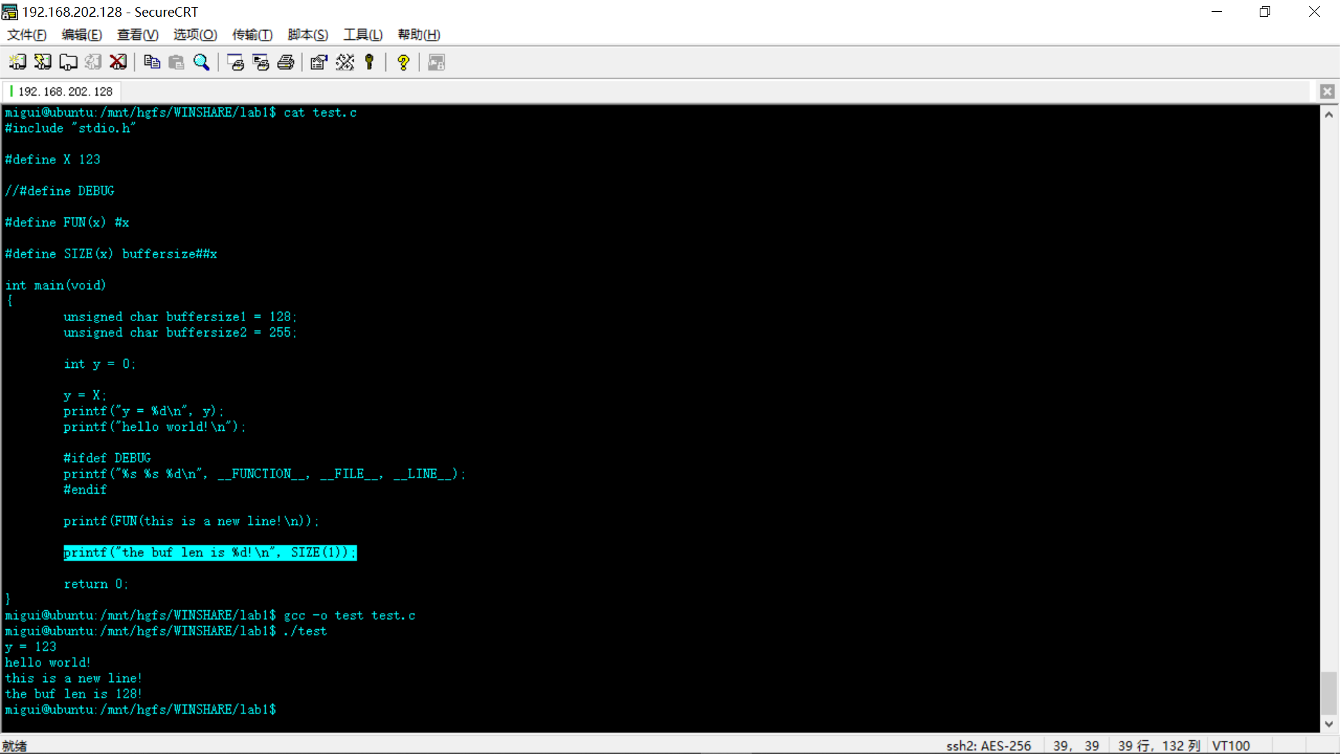Click the Find magnifier icon

[202, 62]
